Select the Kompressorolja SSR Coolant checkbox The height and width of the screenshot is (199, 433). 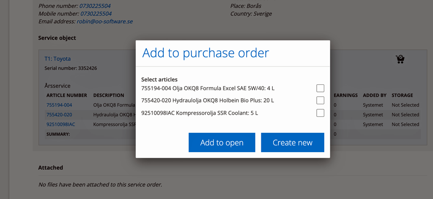320,113
